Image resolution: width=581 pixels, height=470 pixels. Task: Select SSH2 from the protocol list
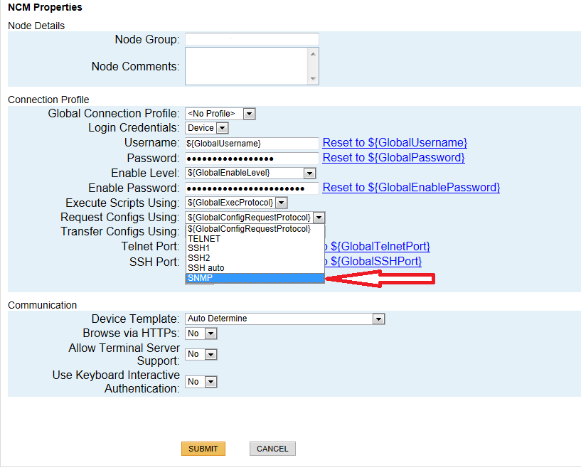tap(255, 258)
